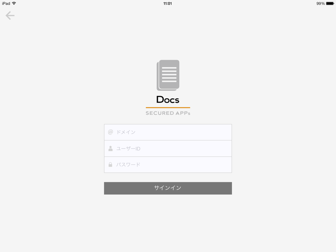The image size is (336, 252).
Task: Tap the back arrow icon
Action: point(10,16)
